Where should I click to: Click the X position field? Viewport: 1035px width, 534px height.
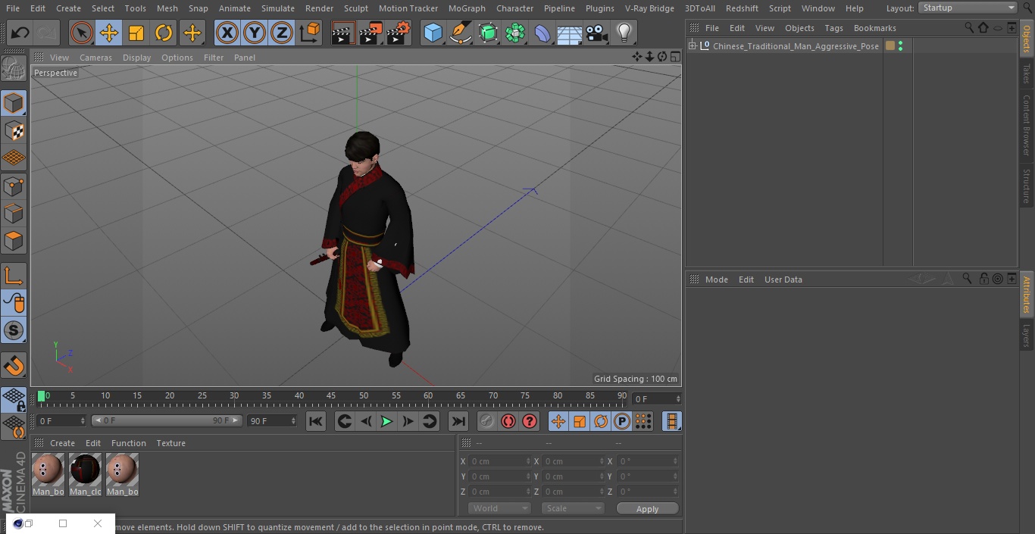point(499,461)
